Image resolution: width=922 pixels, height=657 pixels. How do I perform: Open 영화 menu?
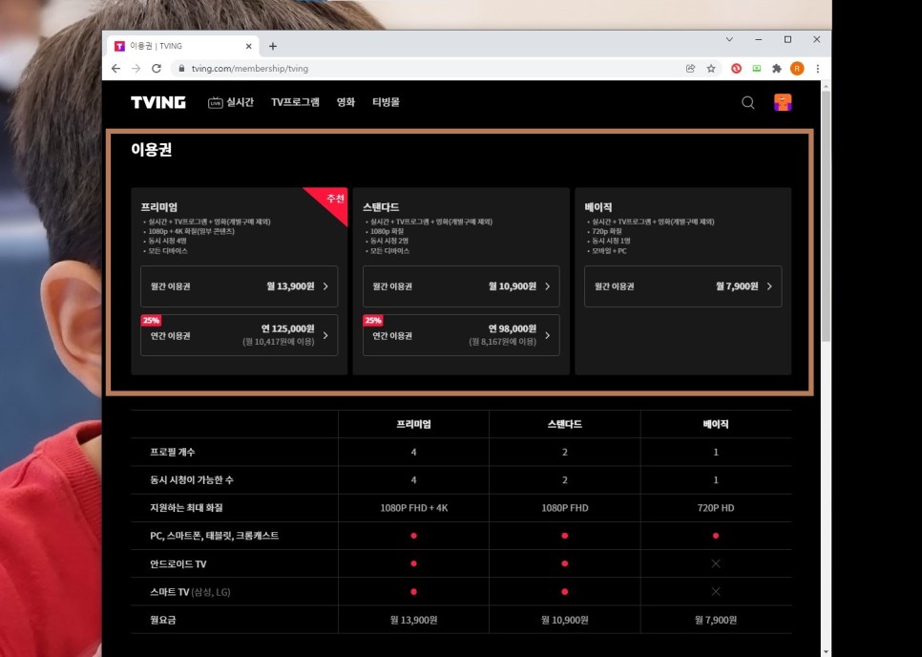point(346,102)
